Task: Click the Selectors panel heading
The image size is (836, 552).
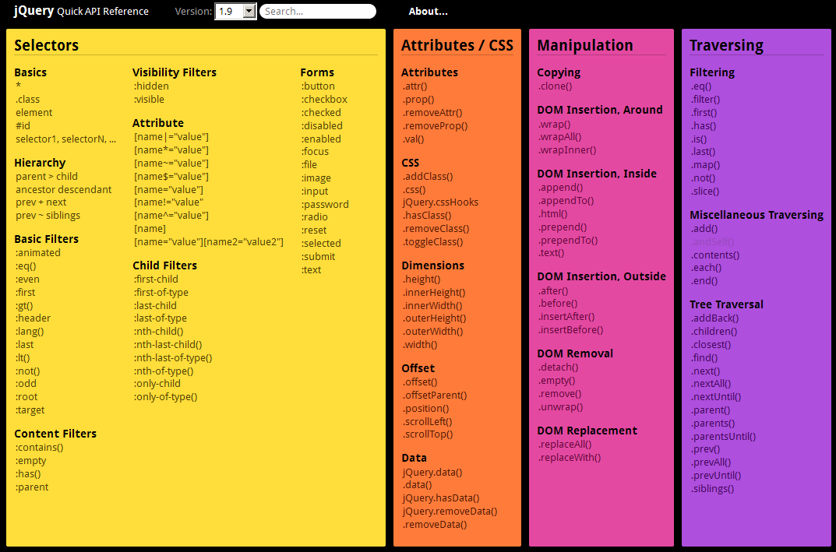Action: [x=47, y=45]
